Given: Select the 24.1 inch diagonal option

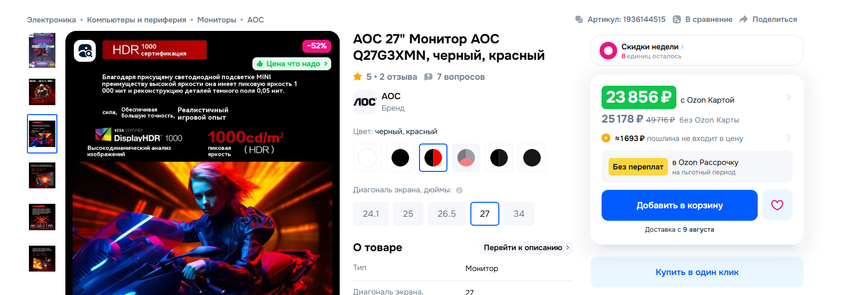Looking at the screenshot, I should [x=371, y=214].
